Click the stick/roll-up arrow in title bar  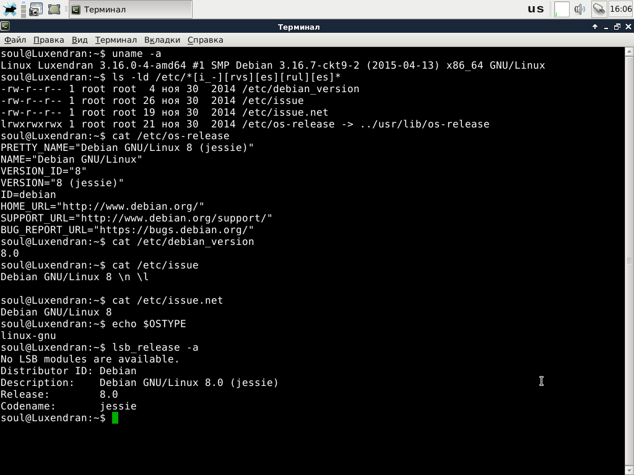coord(595,27)
